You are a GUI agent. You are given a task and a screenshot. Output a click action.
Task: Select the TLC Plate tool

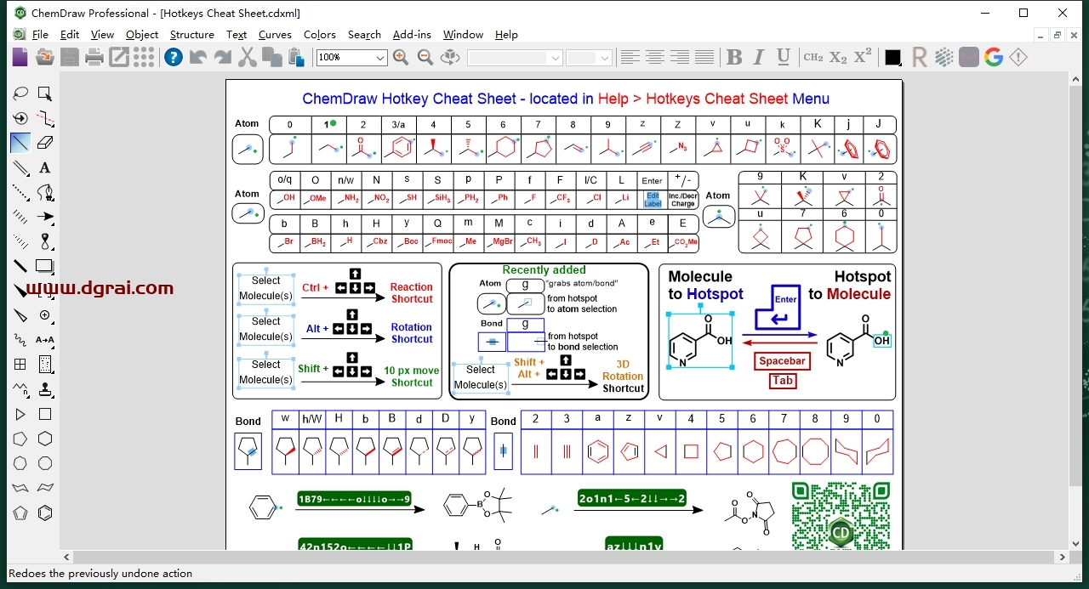point(45,365)
